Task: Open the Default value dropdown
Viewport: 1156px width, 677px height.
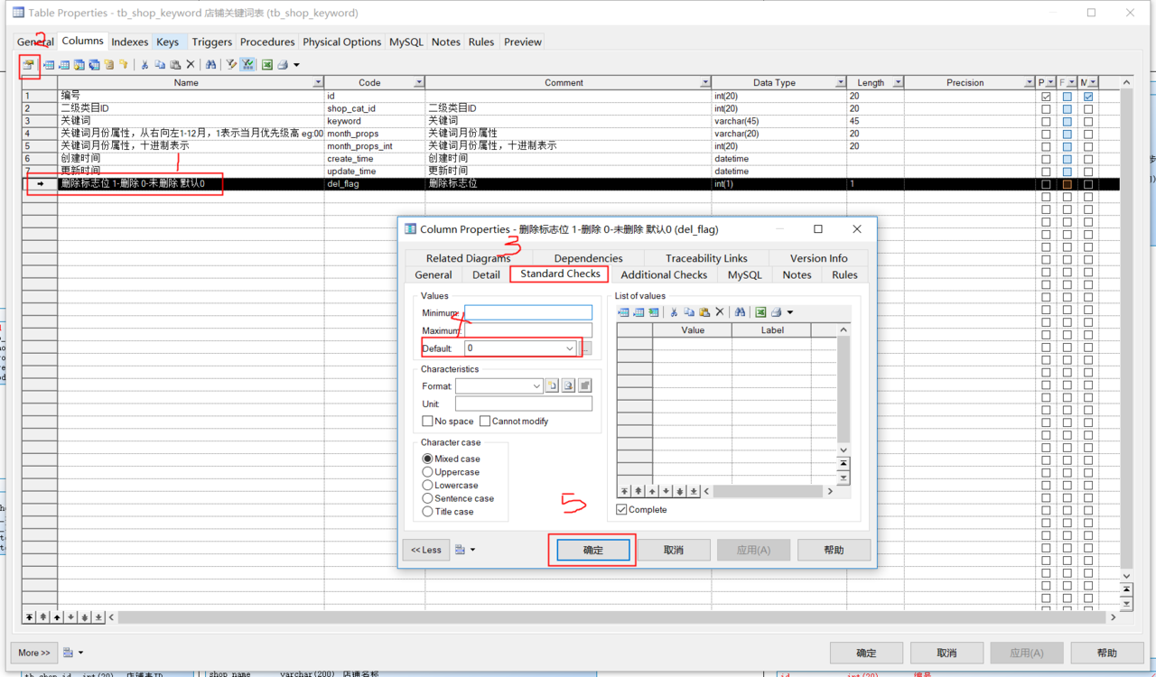Action: [569, 348]
